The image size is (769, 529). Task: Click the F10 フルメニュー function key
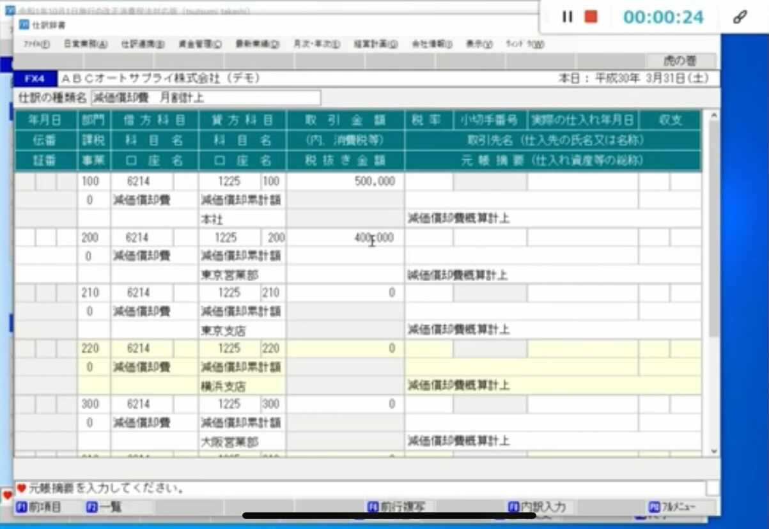click(x=672, y=507)
